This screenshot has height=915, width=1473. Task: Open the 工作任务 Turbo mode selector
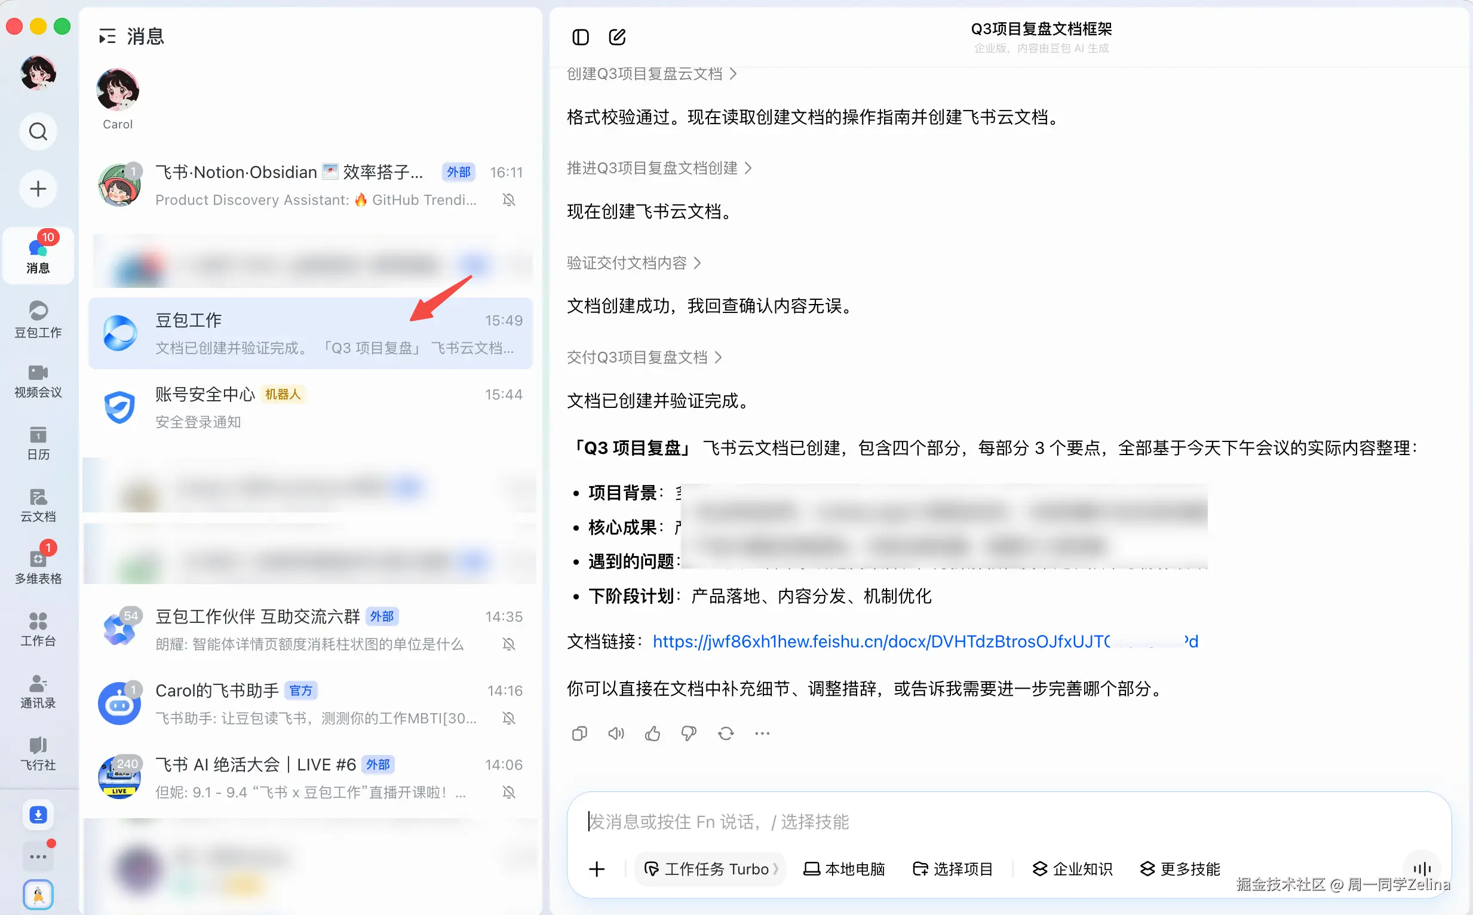coord(710,869)
